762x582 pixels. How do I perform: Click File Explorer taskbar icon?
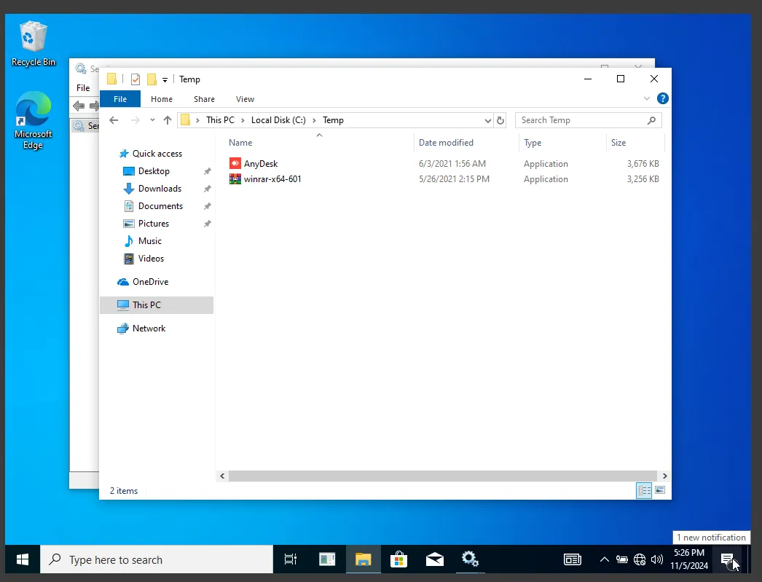point(363,559)
